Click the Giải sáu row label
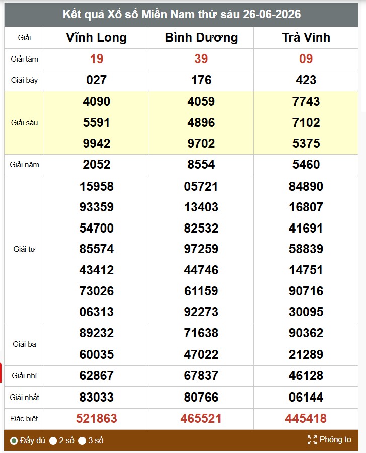366x453 pixels. [24, 123]
